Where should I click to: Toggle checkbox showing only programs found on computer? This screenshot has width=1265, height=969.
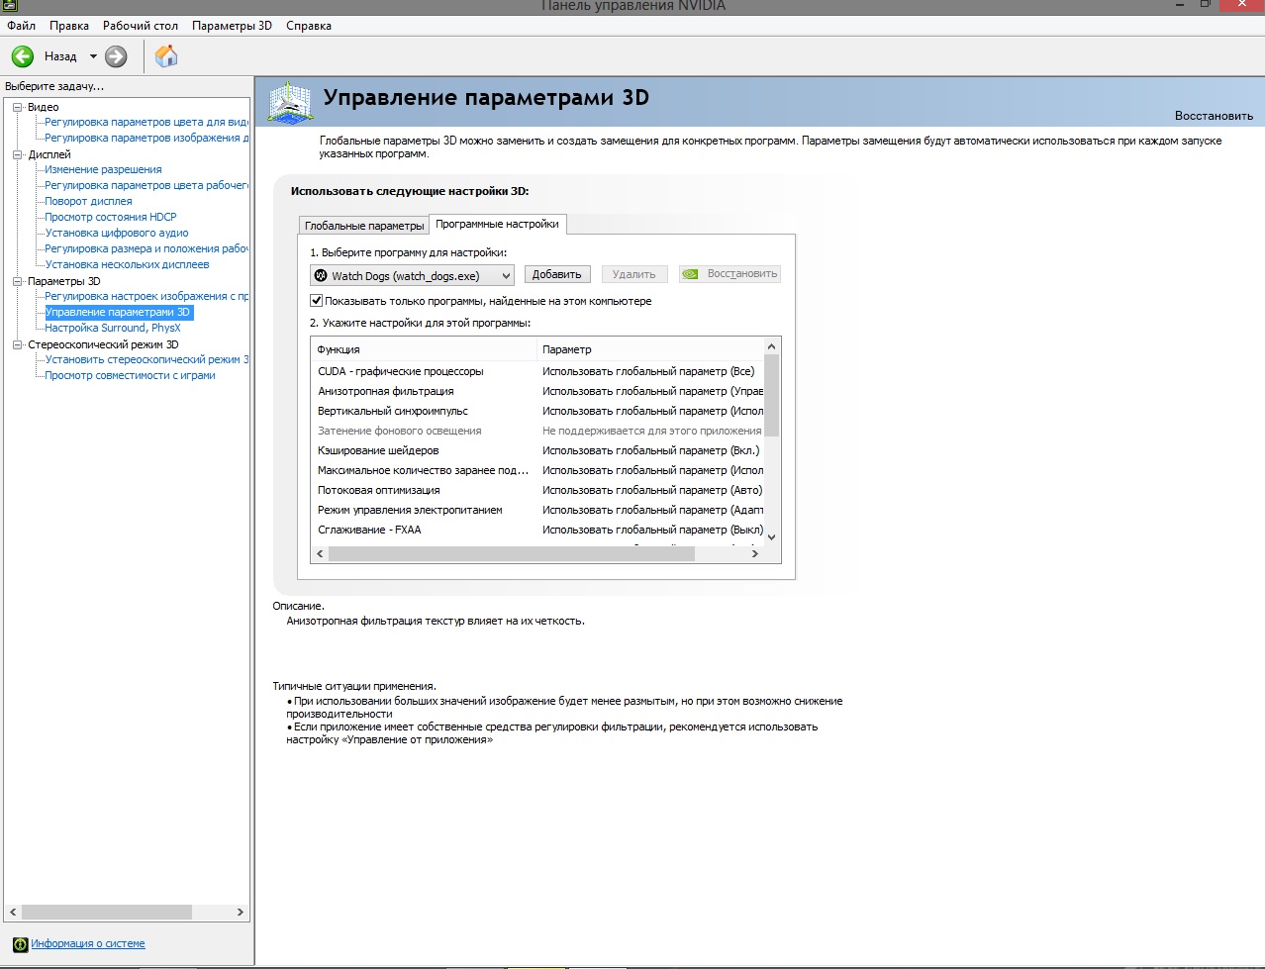pyautogui.click(x=317, y=301)
